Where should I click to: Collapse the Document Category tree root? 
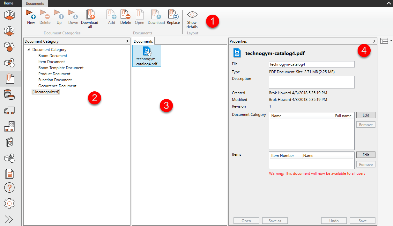click(29, 50)
